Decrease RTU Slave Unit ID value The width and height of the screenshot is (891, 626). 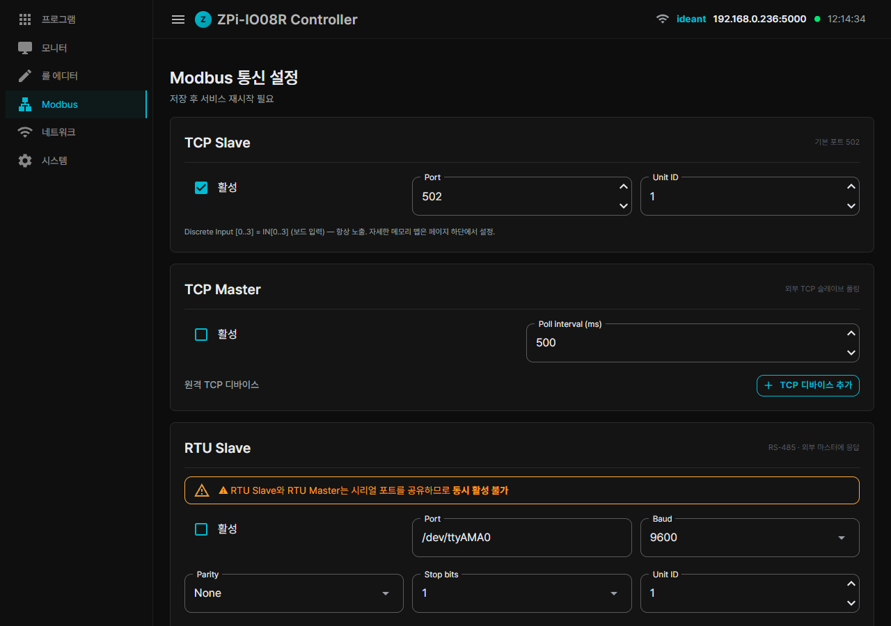point(851,603)
